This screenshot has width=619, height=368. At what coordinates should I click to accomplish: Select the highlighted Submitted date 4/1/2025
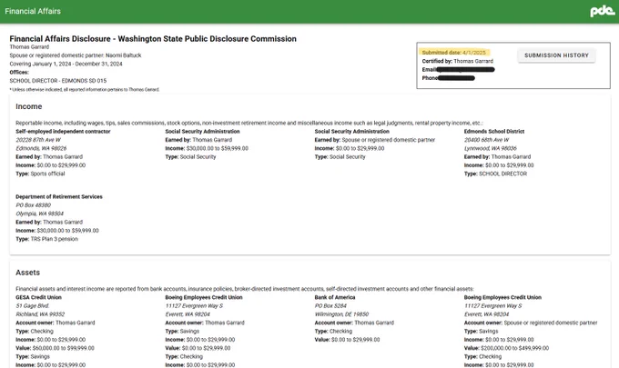pos(454,53)
